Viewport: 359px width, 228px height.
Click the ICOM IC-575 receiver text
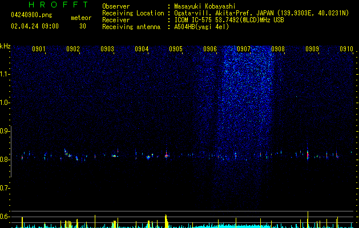[x=229, y=20]
